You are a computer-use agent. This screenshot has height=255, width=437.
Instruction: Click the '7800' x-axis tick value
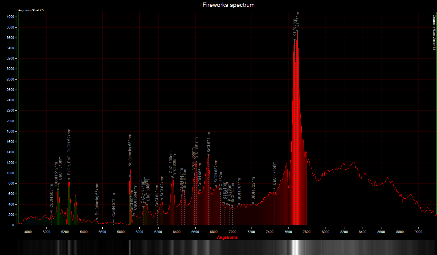(x=307, y=232)
